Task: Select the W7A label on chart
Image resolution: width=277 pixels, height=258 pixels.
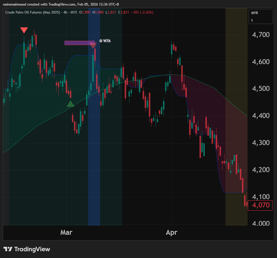Action: click(107, 41)
